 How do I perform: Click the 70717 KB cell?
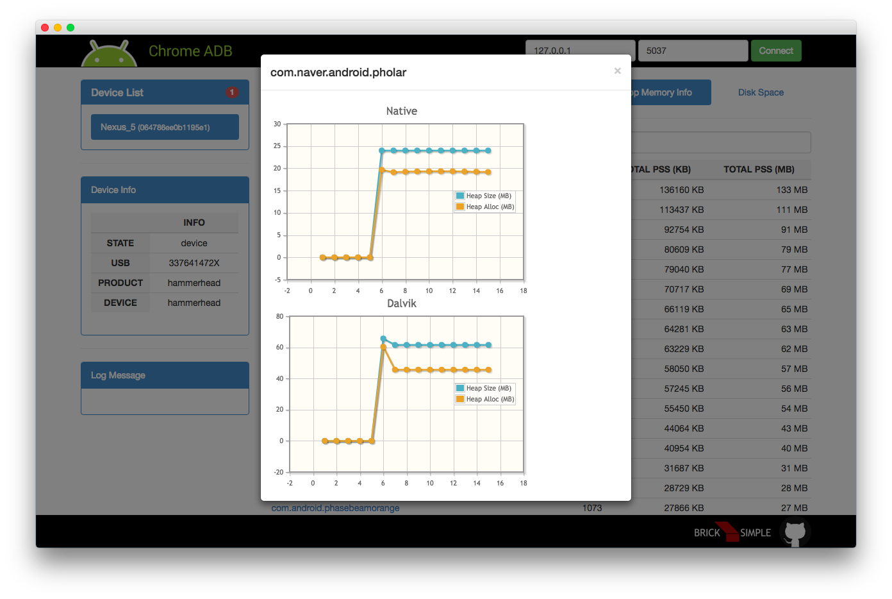[x=684, y=289]
